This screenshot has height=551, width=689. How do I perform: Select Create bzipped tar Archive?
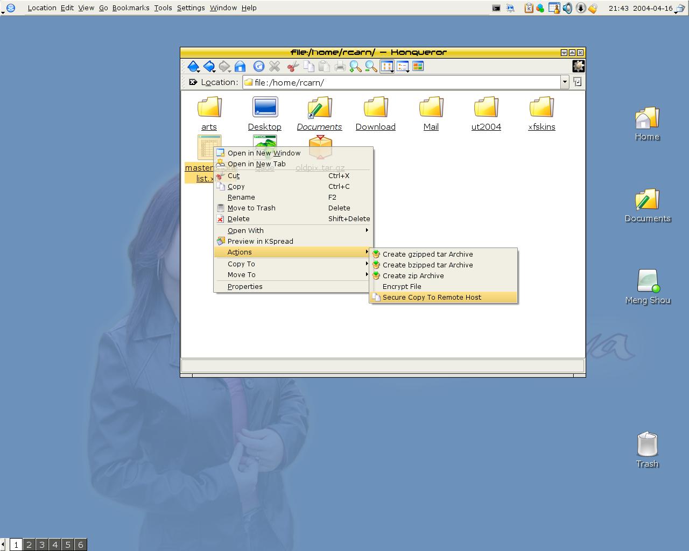pyautogui.click(x=444, y=265)
